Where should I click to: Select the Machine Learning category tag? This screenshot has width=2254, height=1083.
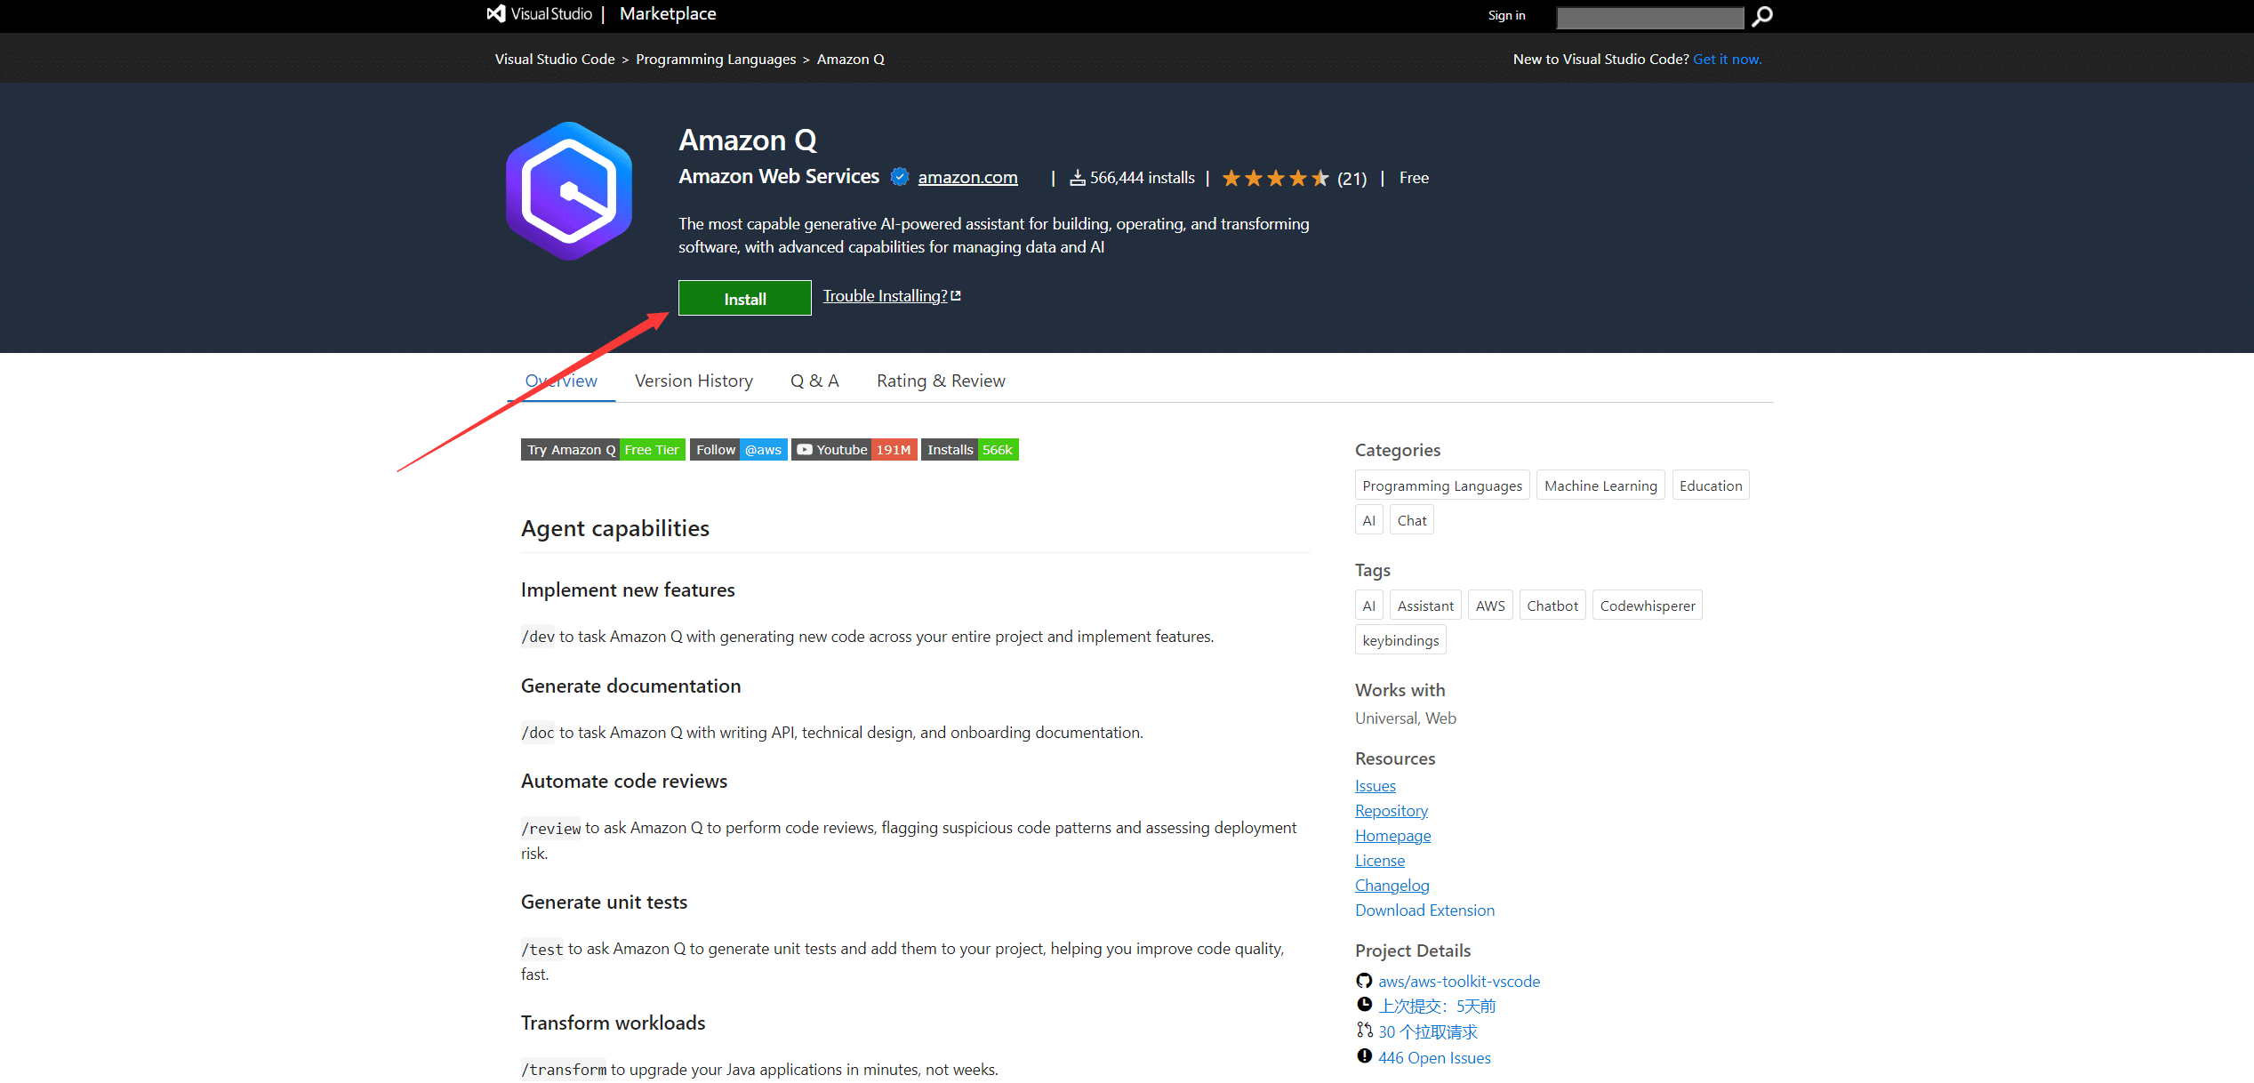click(1600, 485)
